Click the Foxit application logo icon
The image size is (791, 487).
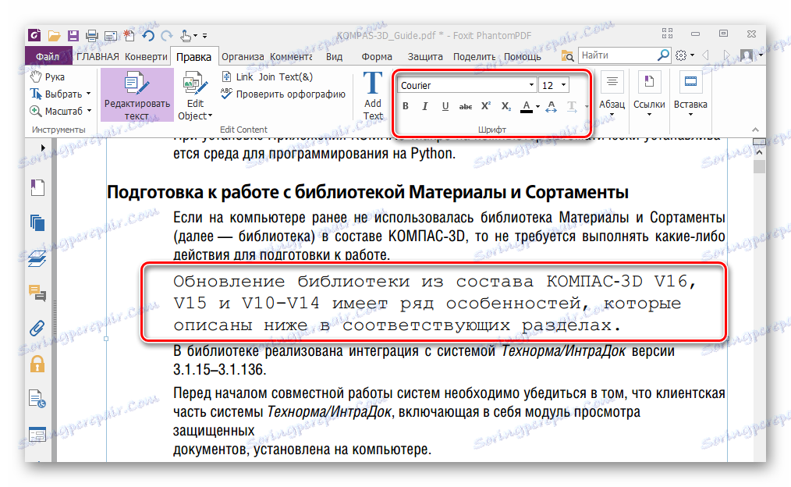pyautogui.click(x=34, y=35)
